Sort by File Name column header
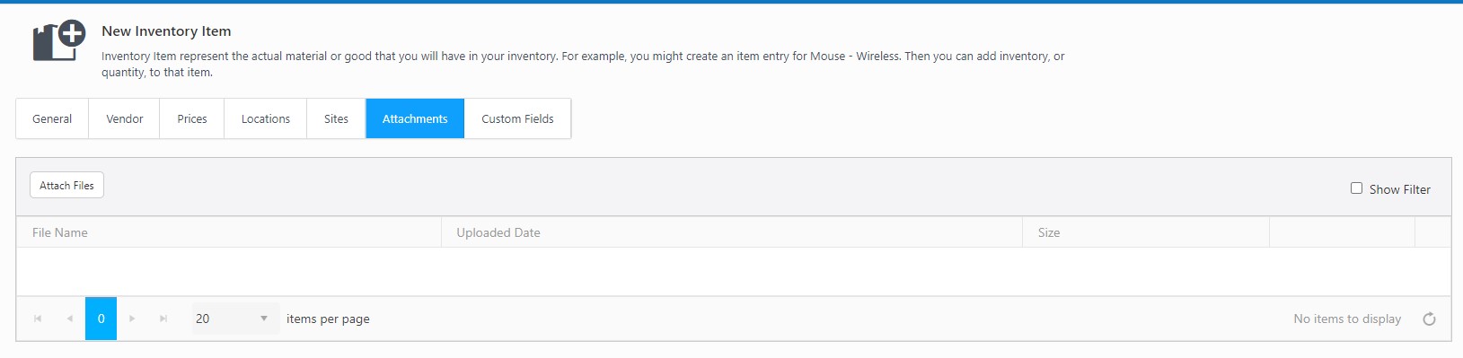Screen dimensions: 1463x358 (60, 232)
